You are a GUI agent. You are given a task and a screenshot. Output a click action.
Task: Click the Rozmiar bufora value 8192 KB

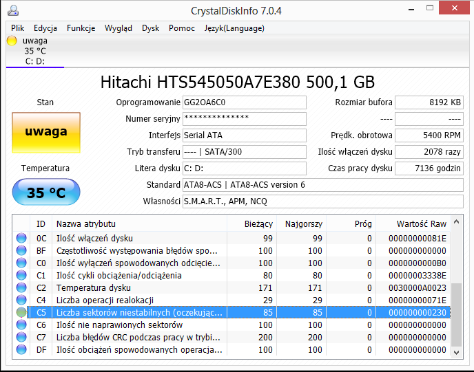point(429,102)
